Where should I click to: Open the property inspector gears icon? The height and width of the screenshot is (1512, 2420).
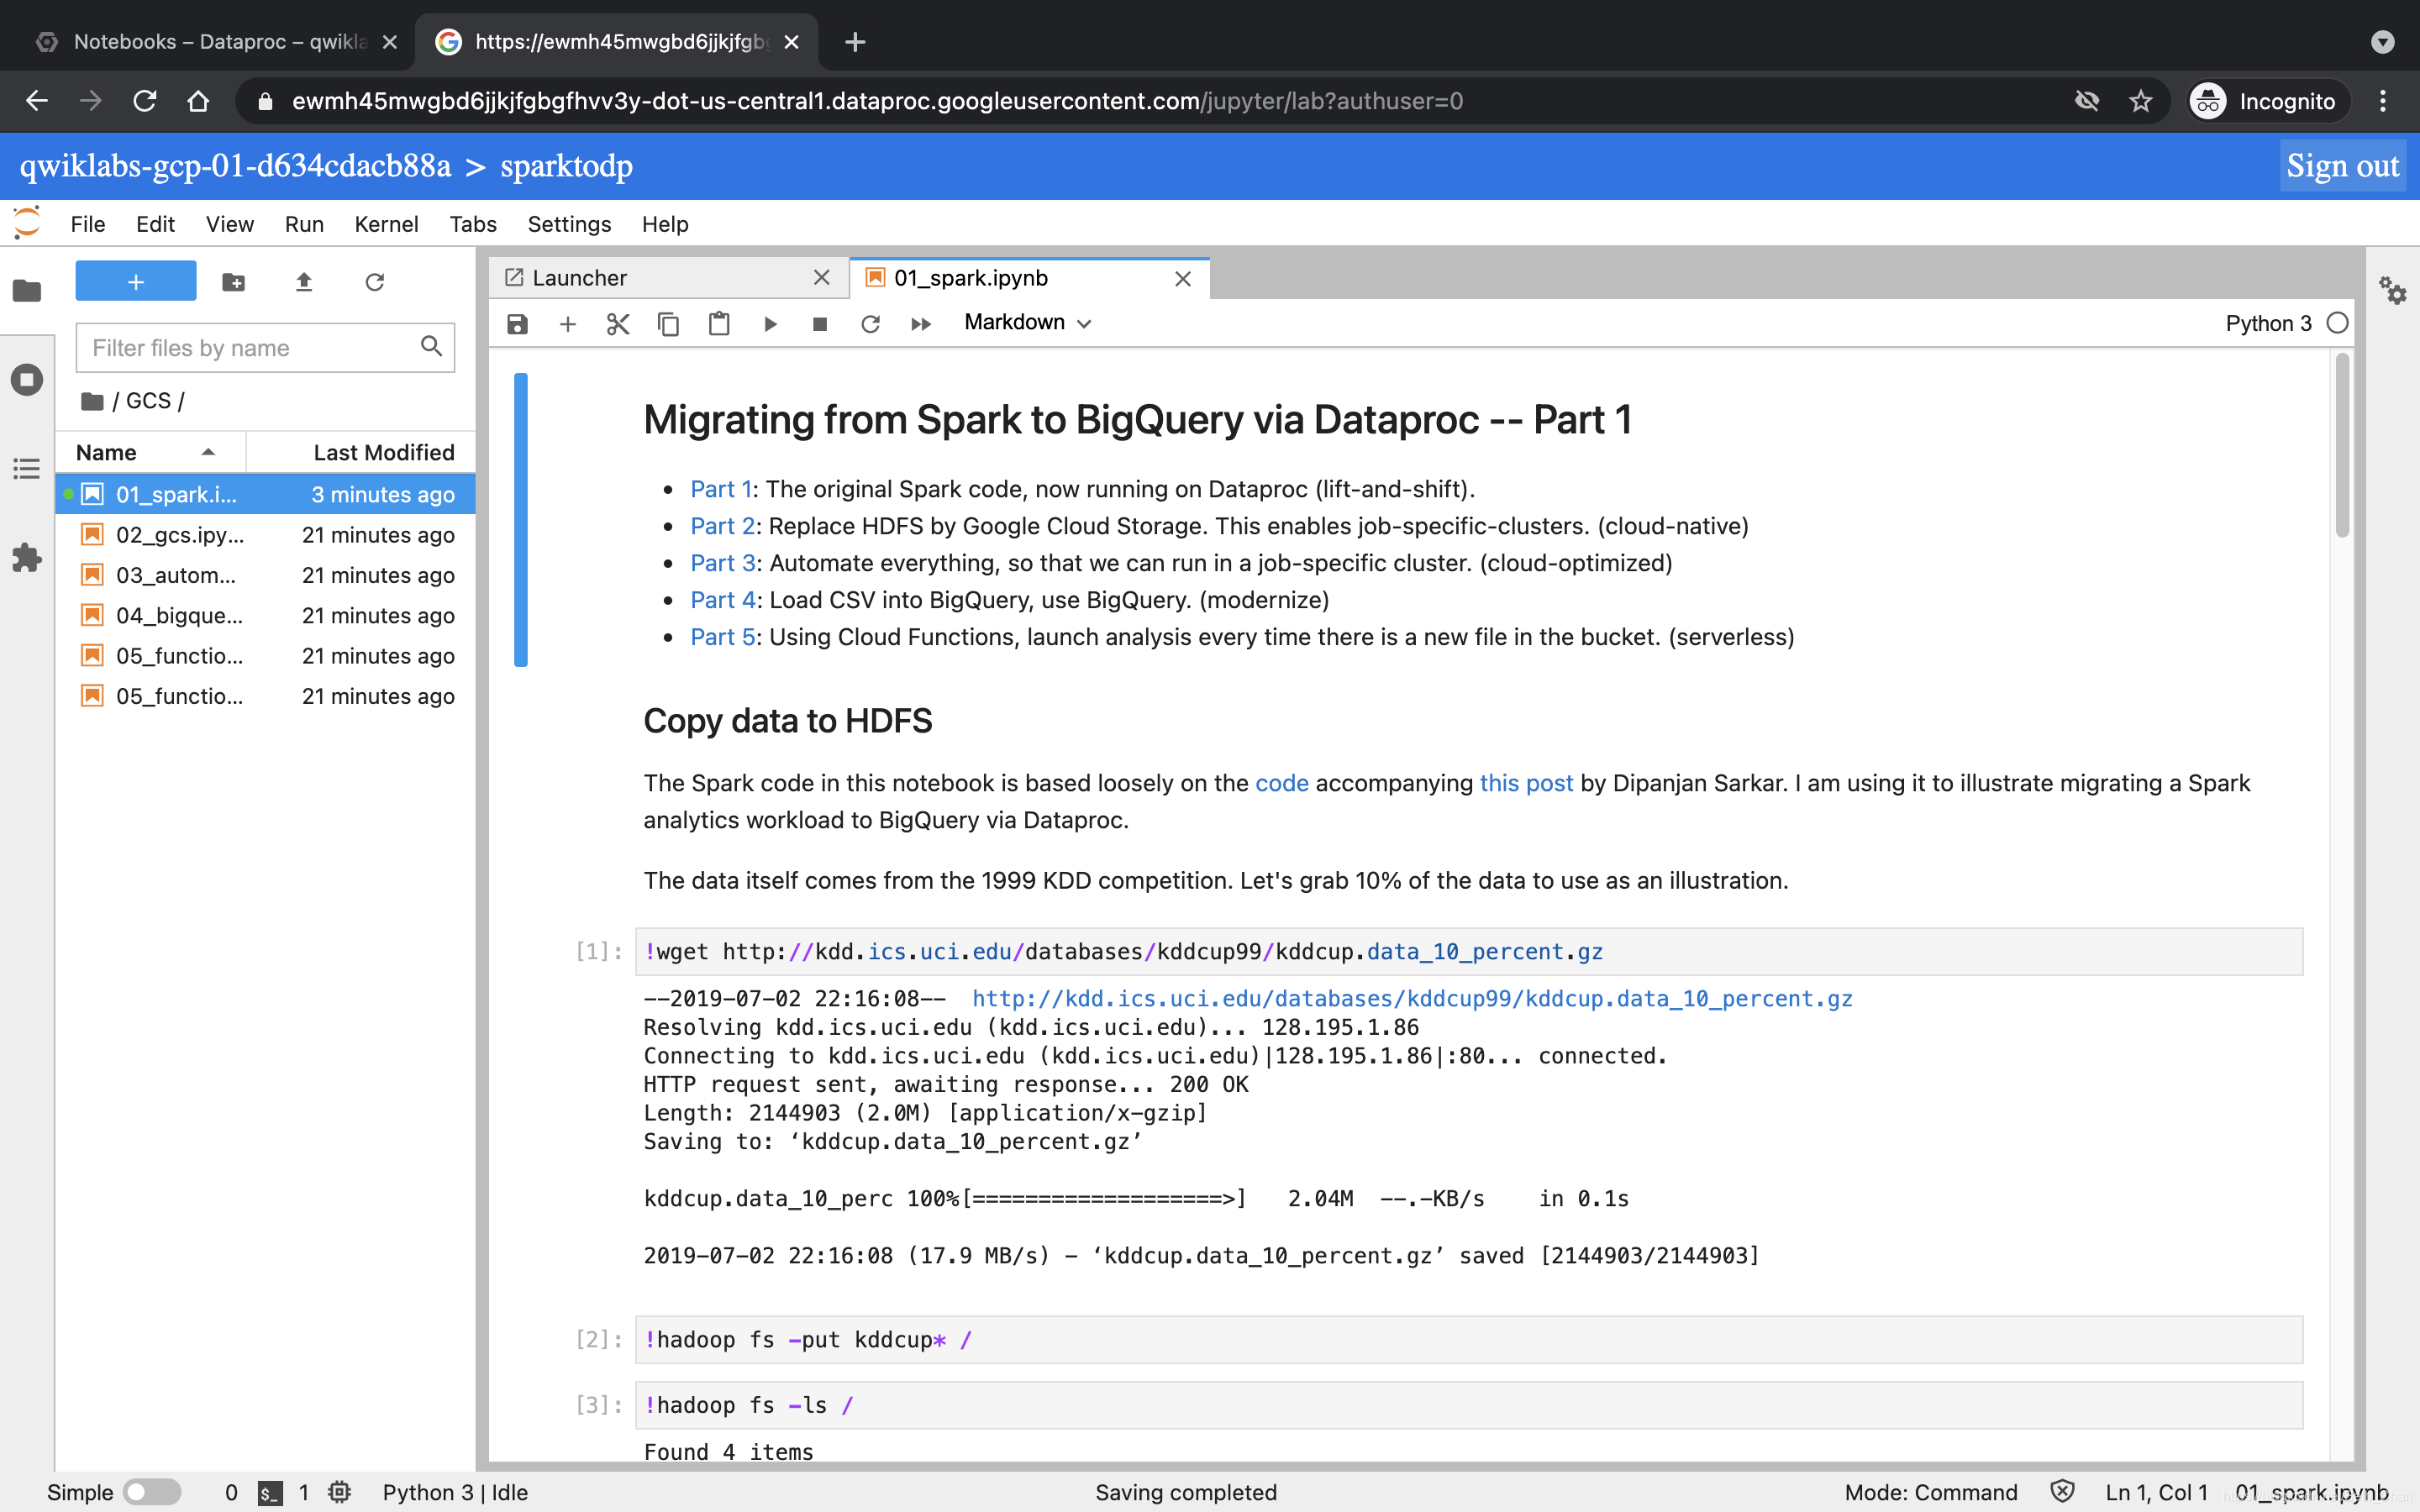coord(2393,290)
